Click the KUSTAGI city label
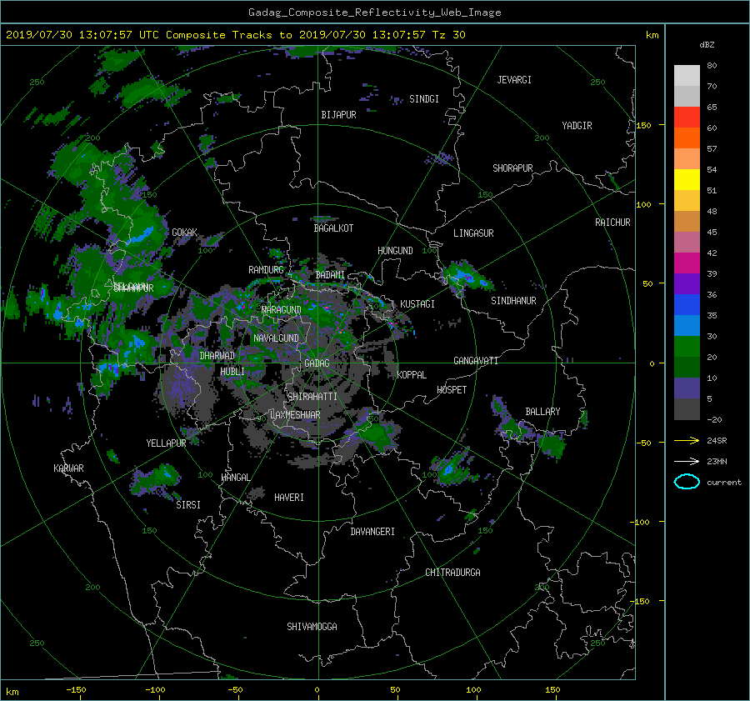750x701 pixels. (x=417, y=304)
